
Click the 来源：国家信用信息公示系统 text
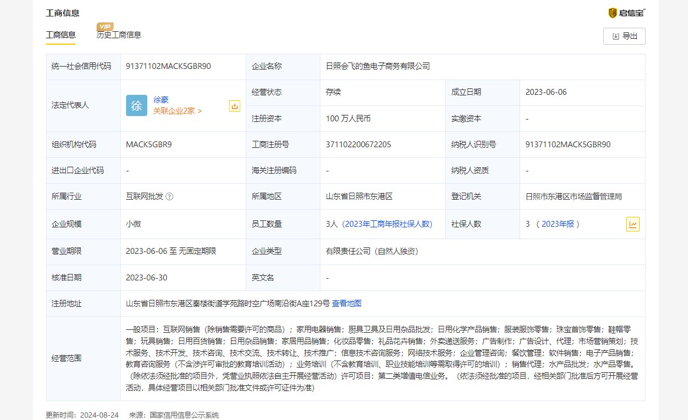click(174, 415)
